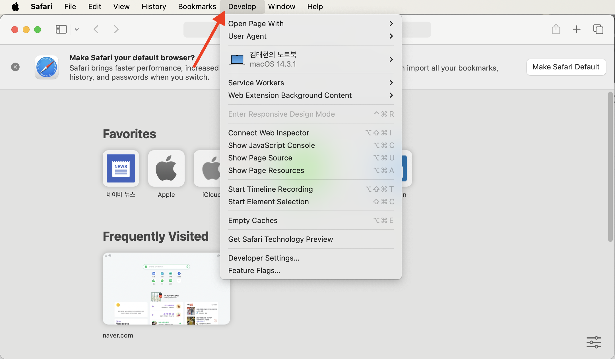Click the Apple favorite label
This screenshot has height=359, width=615.
(166, 195)
